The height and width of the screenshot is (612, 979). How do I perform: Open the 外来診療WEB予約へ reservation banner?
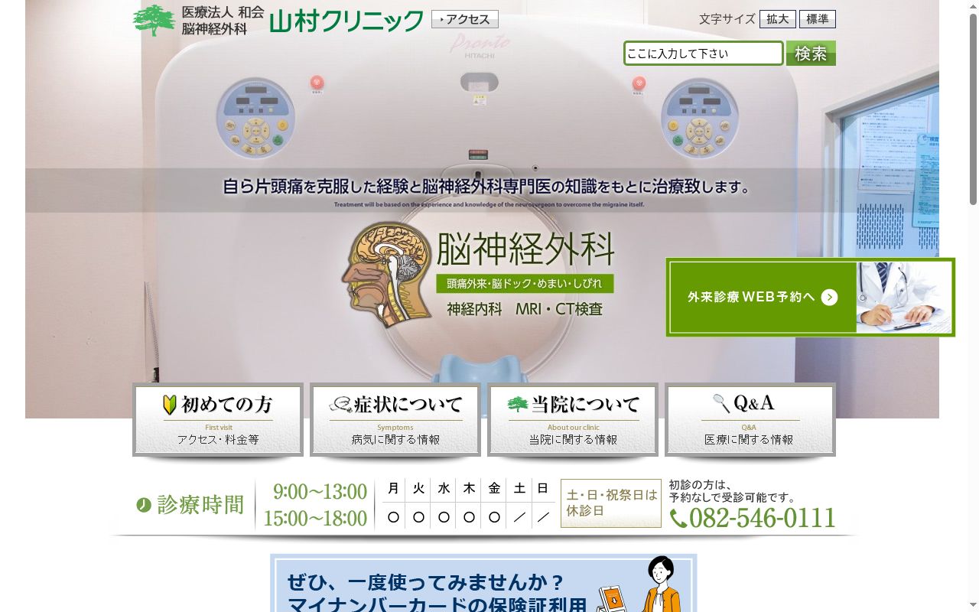point(811,298)
